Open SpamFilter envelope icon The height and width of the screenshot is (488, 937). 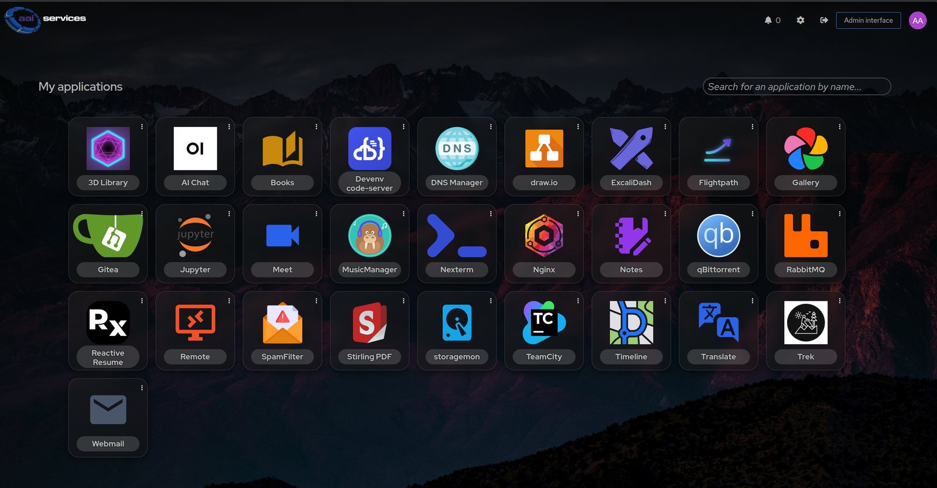[x=282, y=322]
